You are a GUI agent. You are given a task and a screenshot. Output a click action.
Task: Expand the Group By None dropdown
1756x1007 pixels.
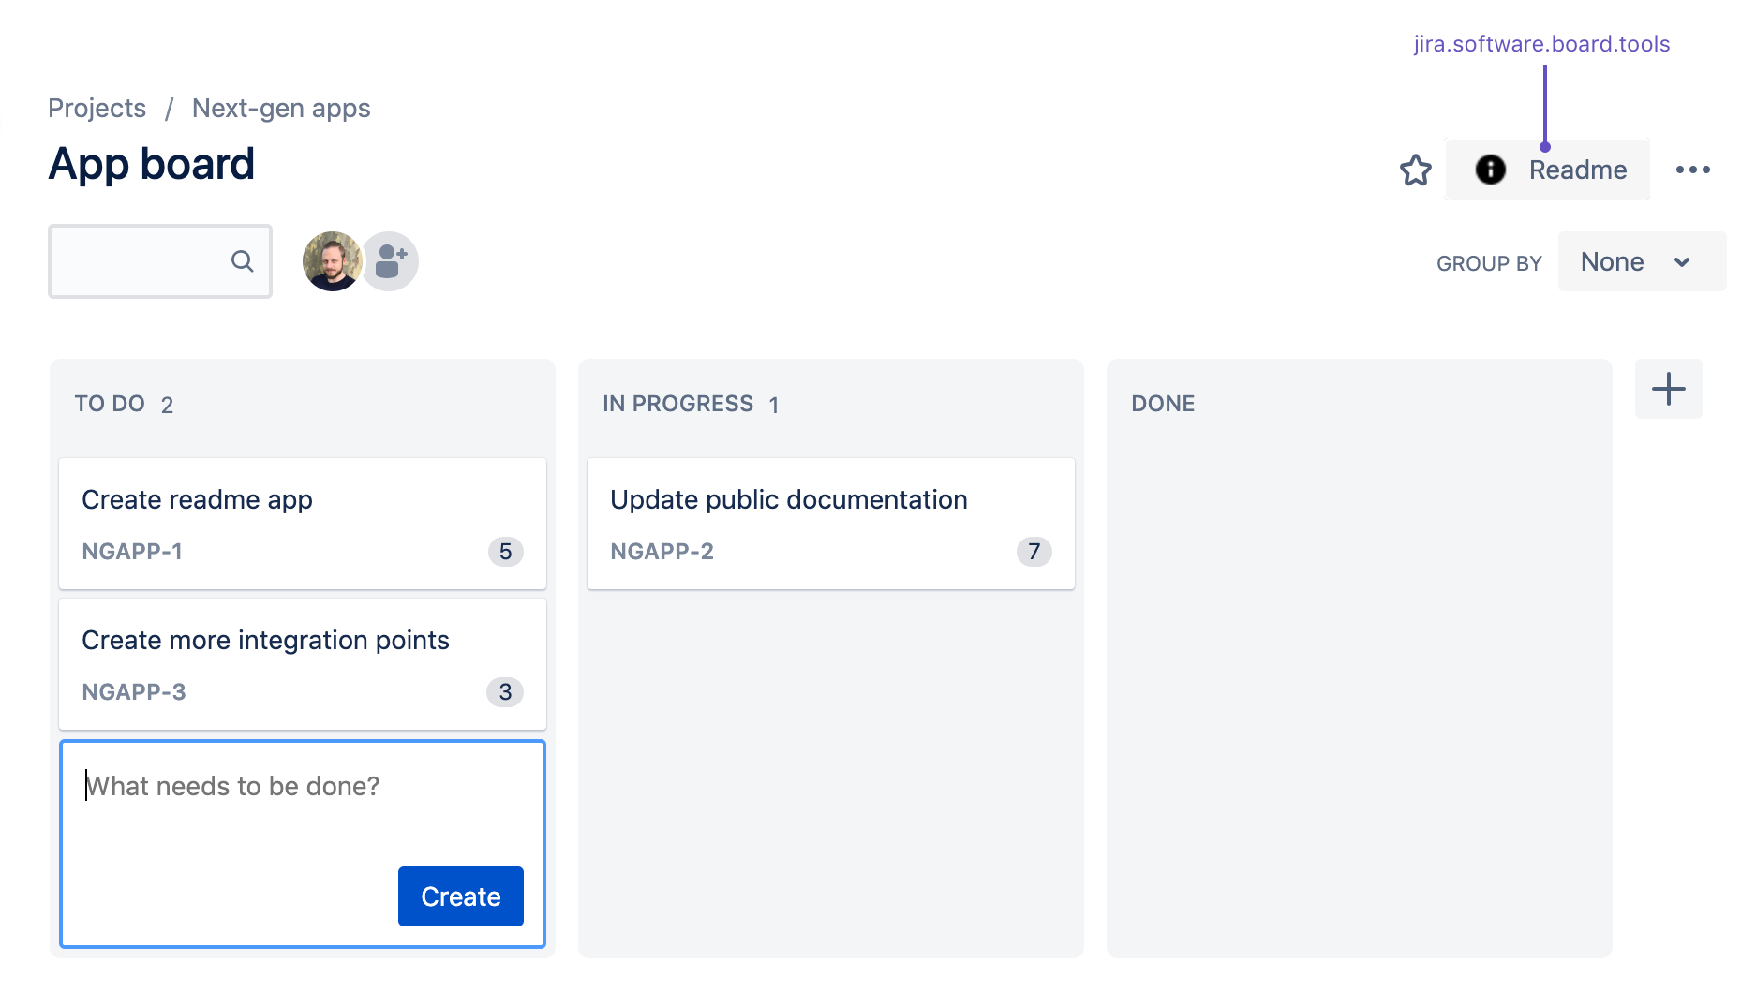1641,262
